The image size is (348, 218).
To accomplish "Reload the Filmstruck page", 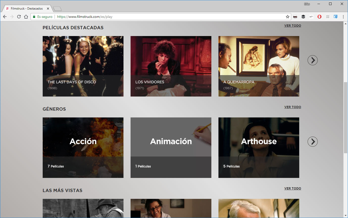I will tap(19, 17).
